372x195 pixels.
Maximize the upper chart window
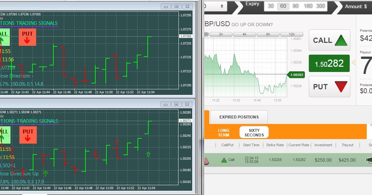[177, 7]
